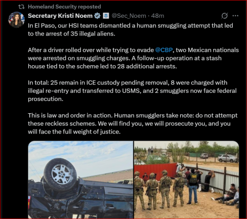
Task: Click the repost arrows icon above the tweet
Action: click(21, 7)
